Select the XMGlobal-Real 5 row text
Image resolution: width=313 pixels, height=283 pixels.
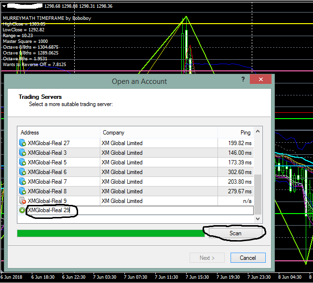point(47,162)
